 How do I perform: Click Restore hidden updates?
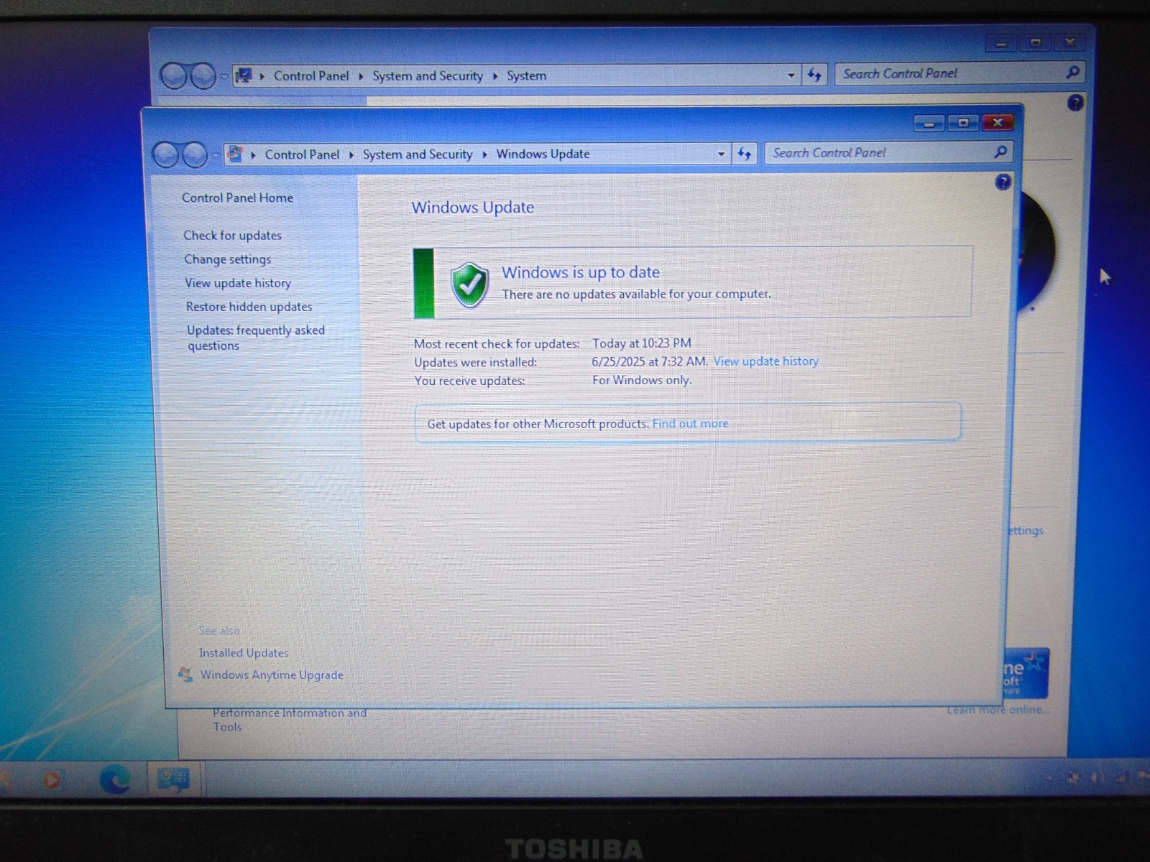click(249, 307)
